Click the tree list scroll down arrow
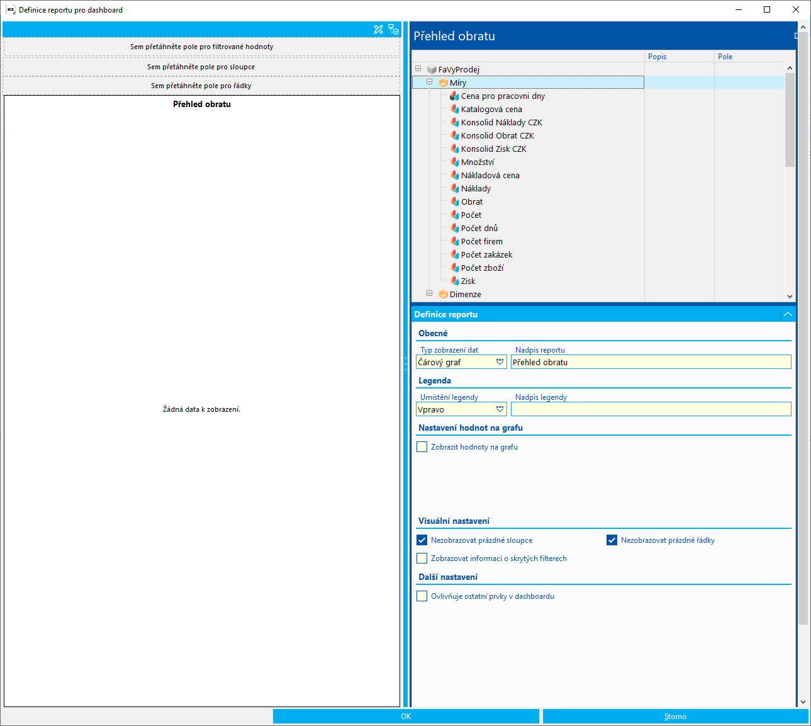This screenshot has width=811, height=726. [790, 296]
